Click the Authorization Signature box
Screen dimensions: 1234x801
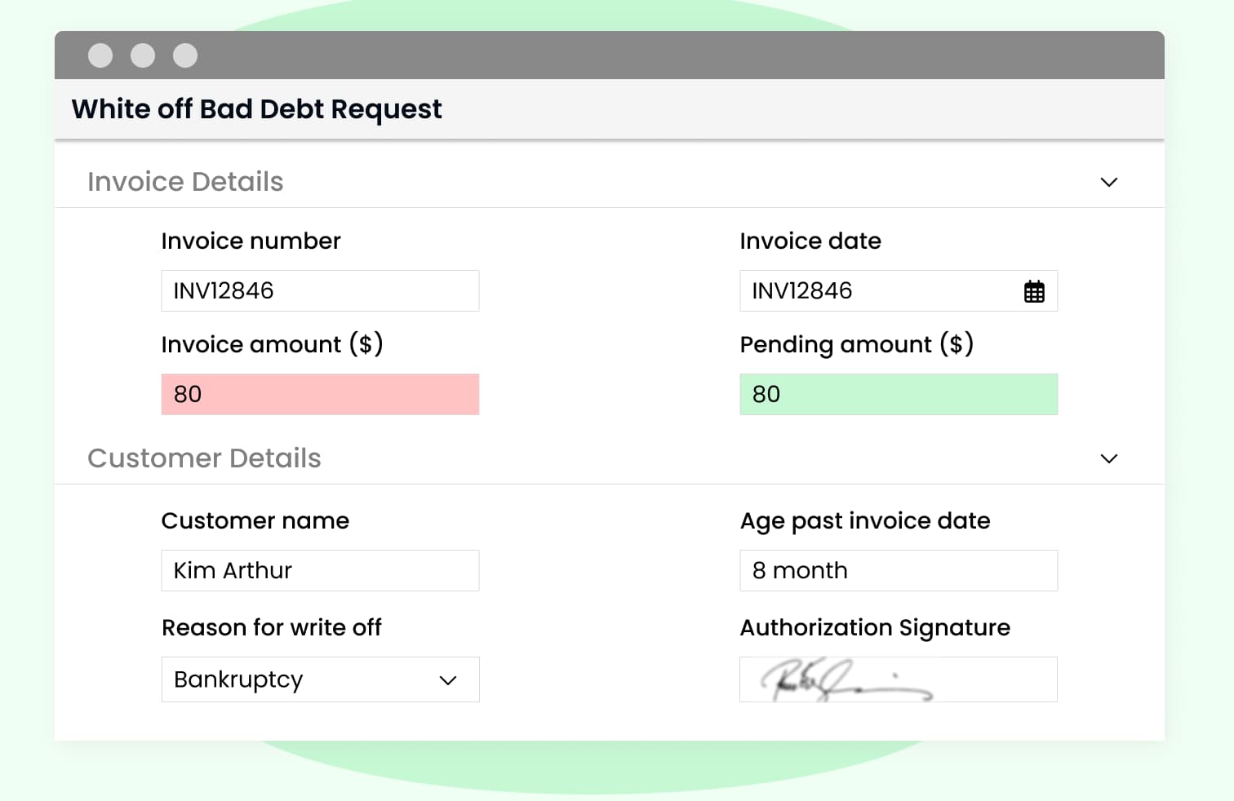899,679
